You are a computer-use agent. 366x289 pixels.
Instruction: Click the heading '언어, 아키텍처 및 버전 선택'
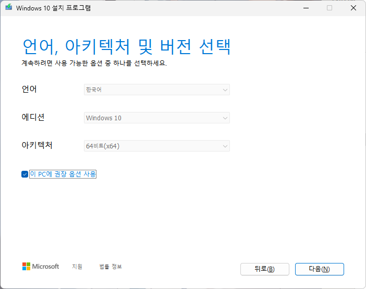click(x=127, y=47)
